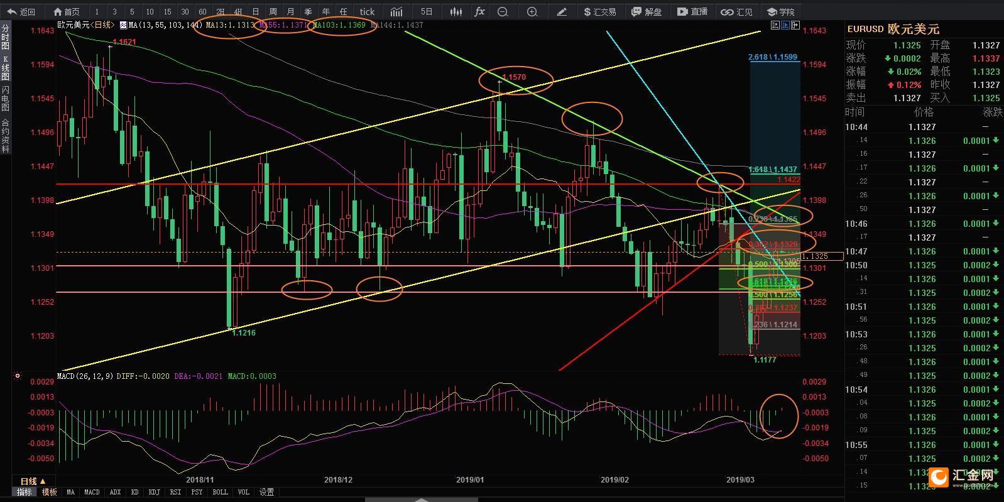Open 汇交易 trading section

click(599, 11)
